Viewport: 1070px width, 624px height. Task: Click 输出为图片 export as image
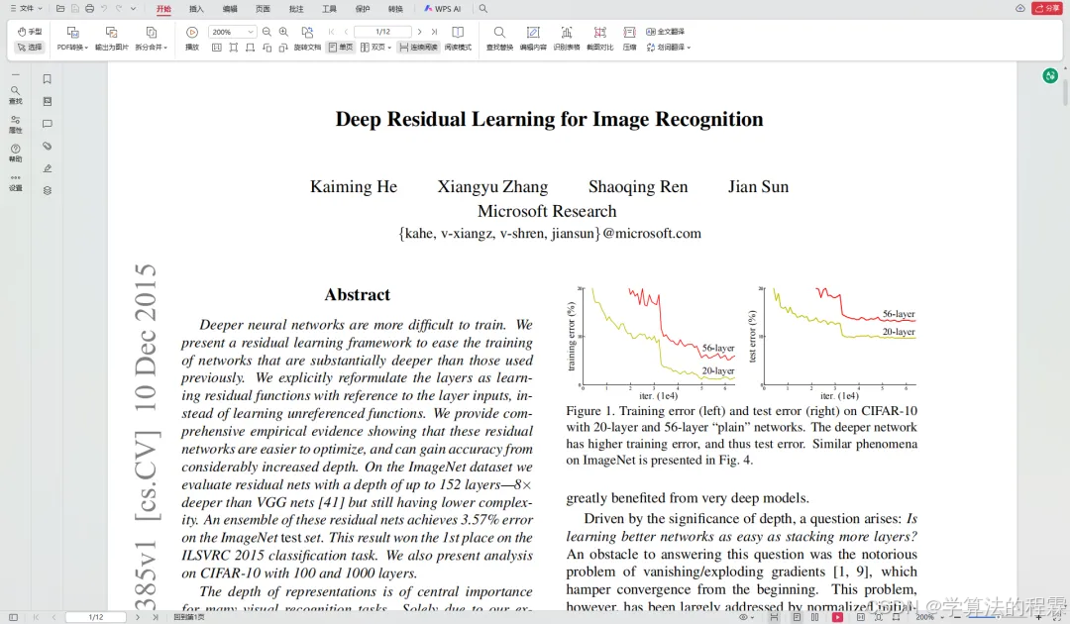[x=111, y=39]
